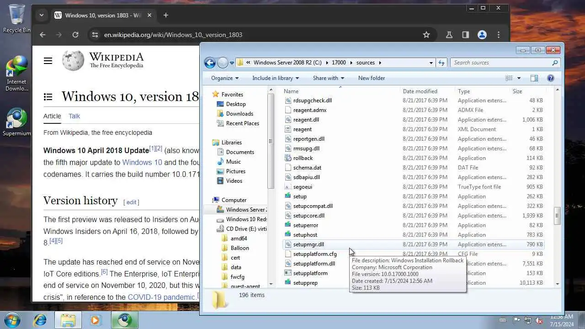The image size is (585, 329).
Task: Click Windows Server 2008 R2 (C:) breadcrumb
Action: click(287, 63)
